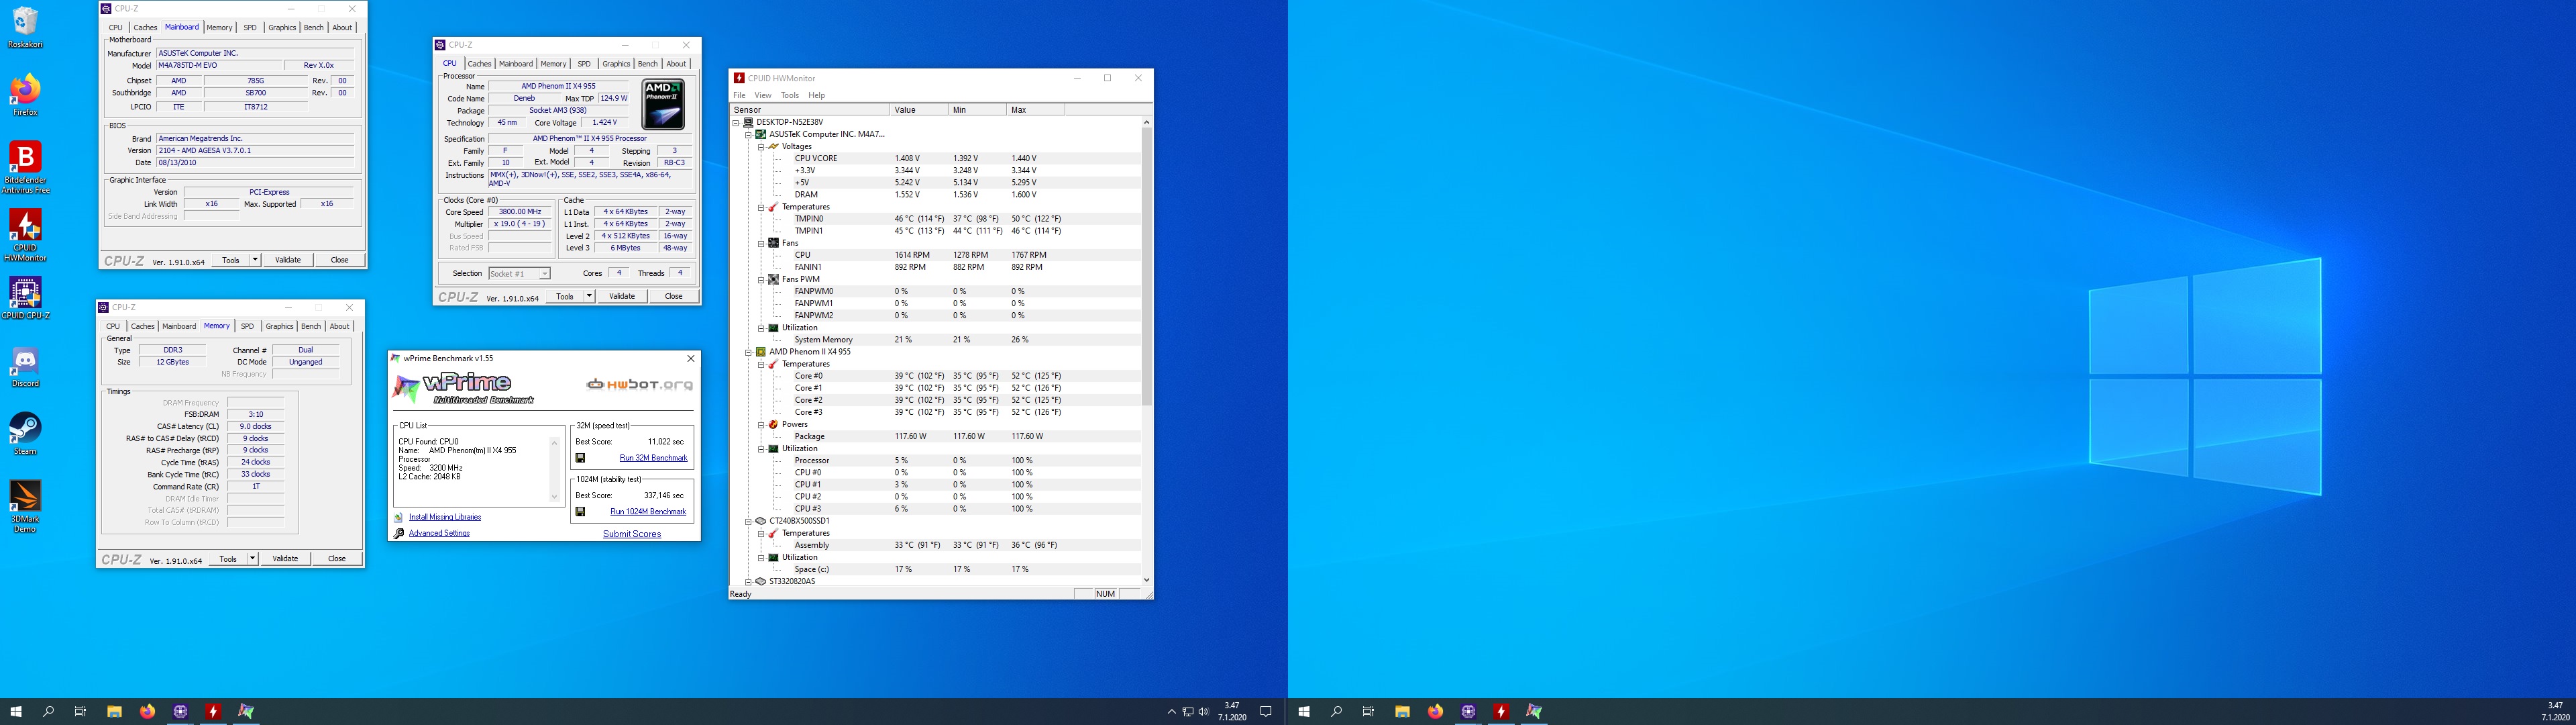
Task: Switch to the SPD tab in CPU-Z Memory window
Action: [247, 326]
